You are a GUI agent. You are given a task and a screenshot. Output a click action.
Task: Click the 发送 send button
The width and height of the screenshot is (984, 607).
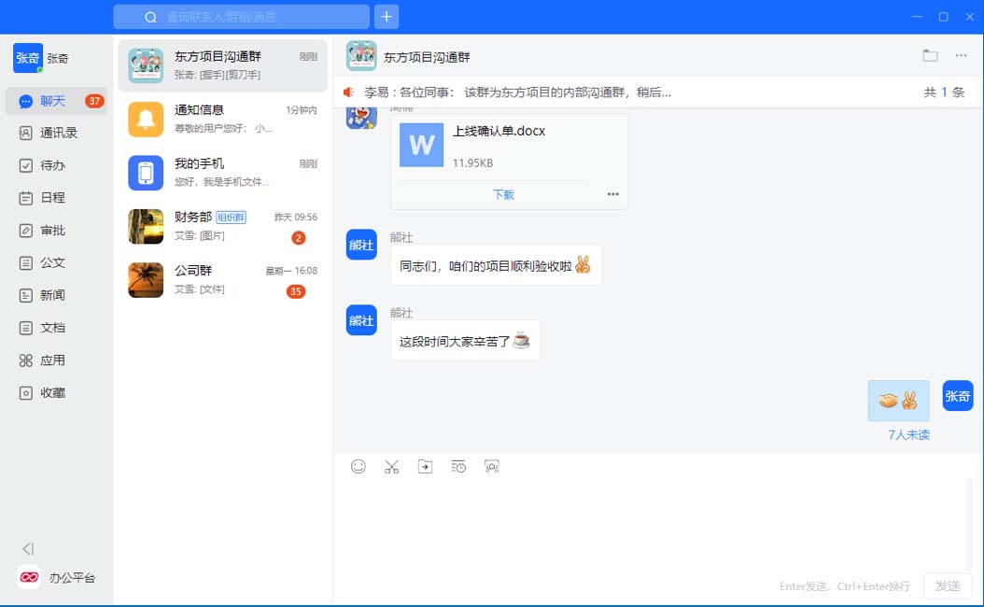[948, 586]
